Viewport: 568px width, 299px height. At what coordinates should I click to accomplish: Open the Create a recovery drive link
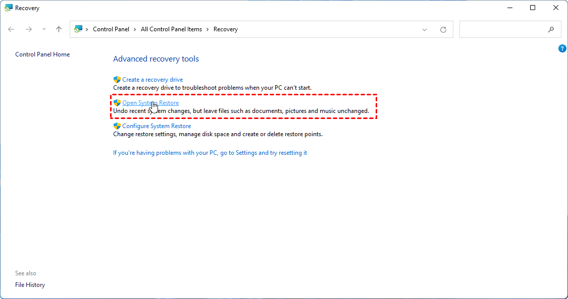152,80
